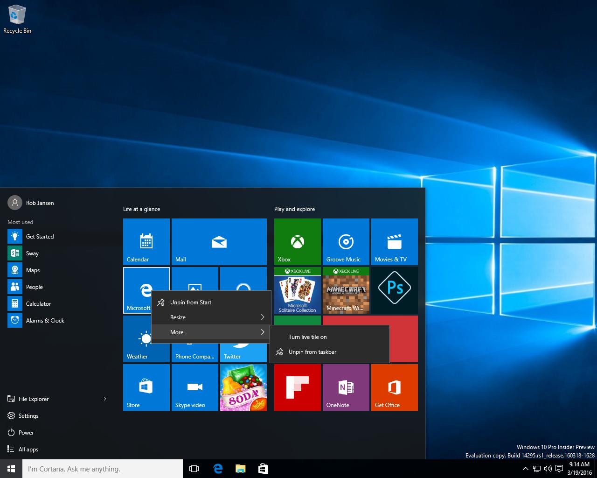Open the Recycle Bin desktop icon
The image size is (597, 478).
click(17, 20)
